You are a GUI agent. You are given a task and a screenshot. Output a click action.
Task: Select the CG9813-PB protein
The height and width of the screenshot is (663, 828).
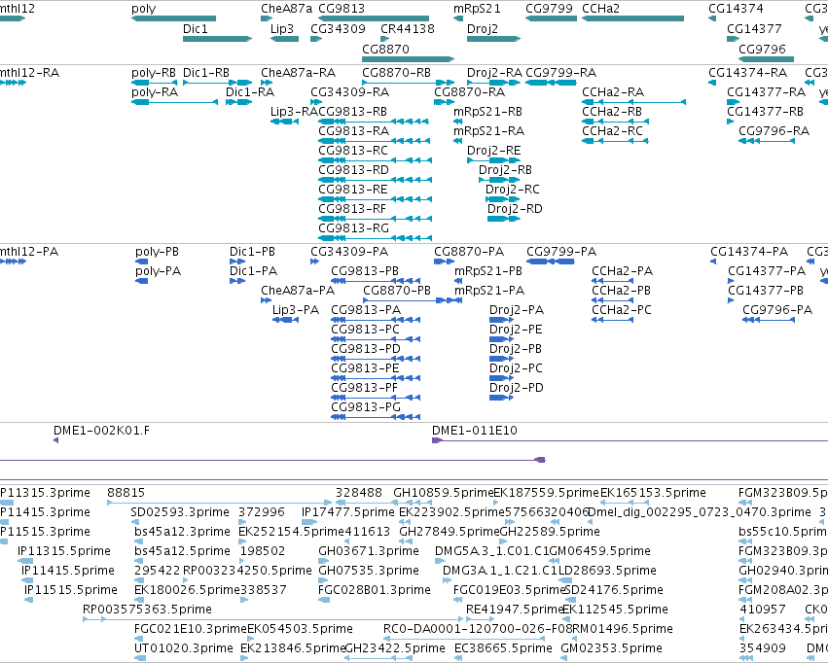click(x=376, y=281)
